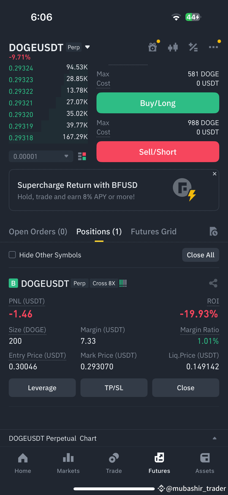This screenshot has width=228, height=495.
Task: Open the TP/SL settings button
Action: pos(114,388)
